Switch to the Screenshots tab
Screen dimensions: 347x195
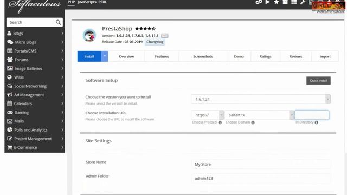[x=203, y=56]
